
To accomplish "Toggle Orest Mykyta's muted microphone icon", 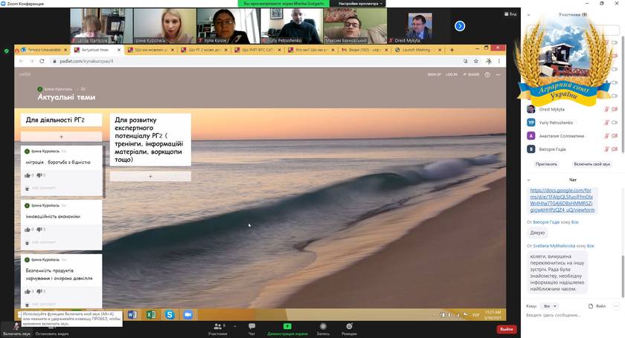I will 606,109.
